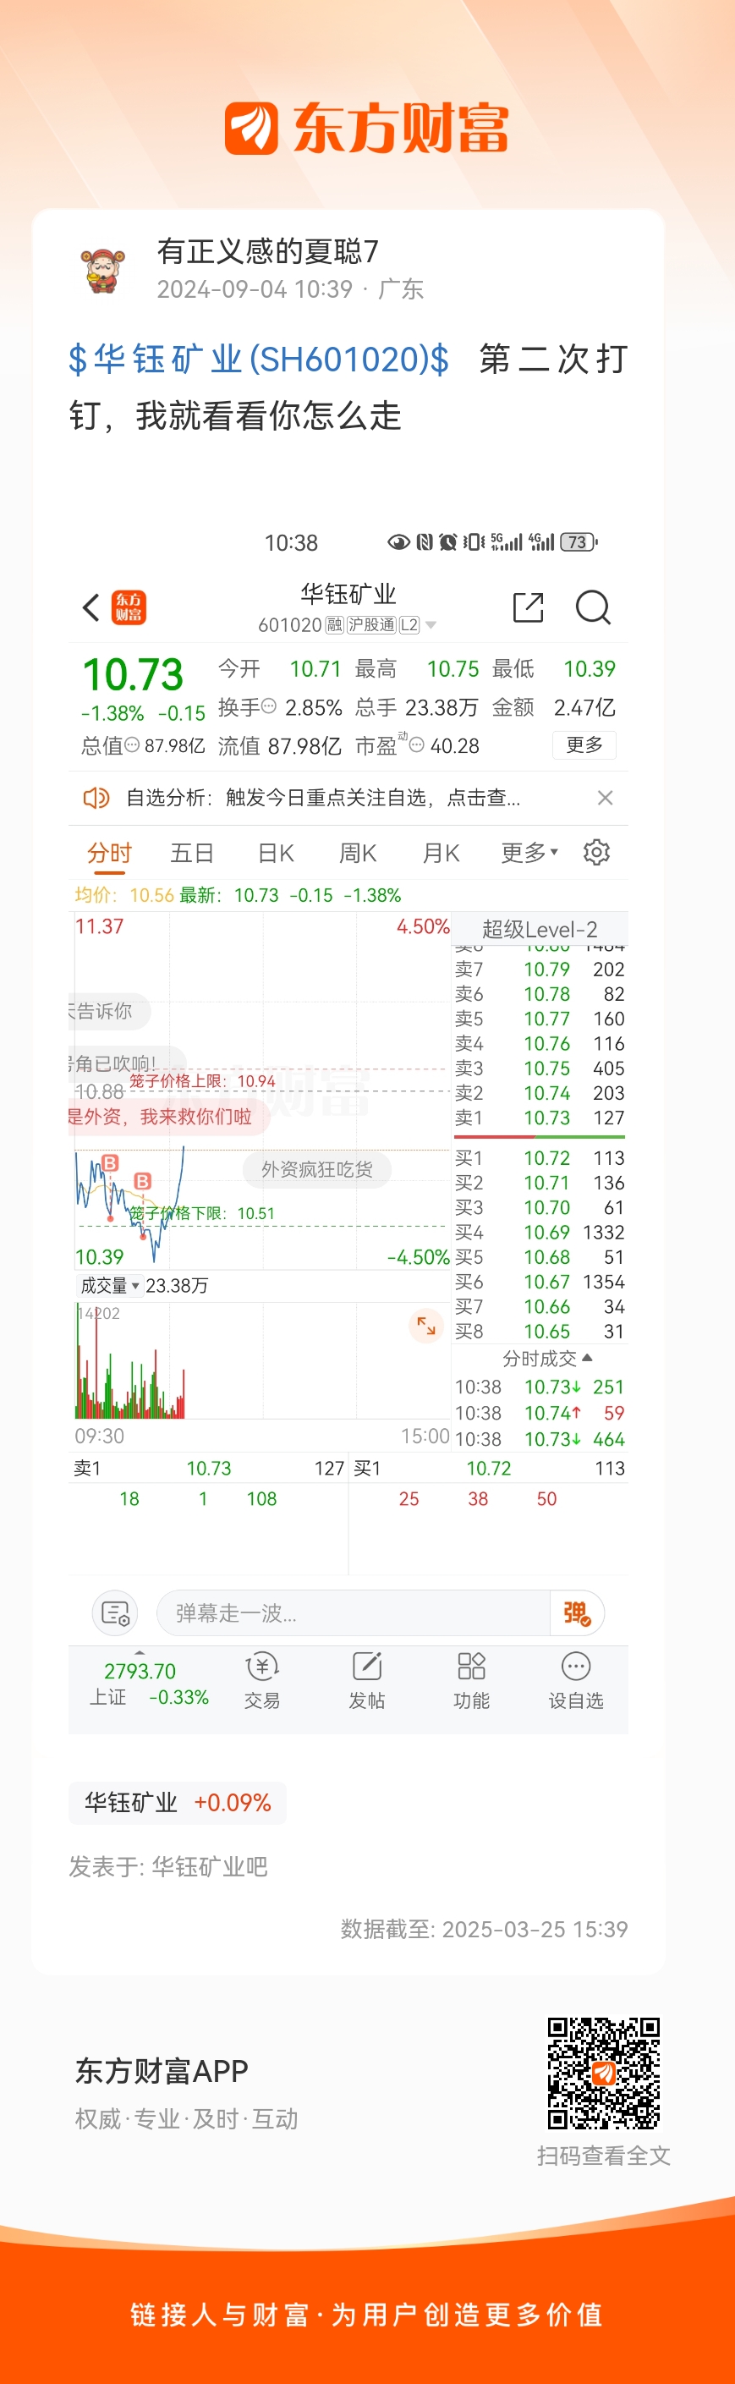Image resolution: width=735 pixels, height=2384 pixels.
Task: Tap trade tick 10.73 464
Action: coord(540,1439)
